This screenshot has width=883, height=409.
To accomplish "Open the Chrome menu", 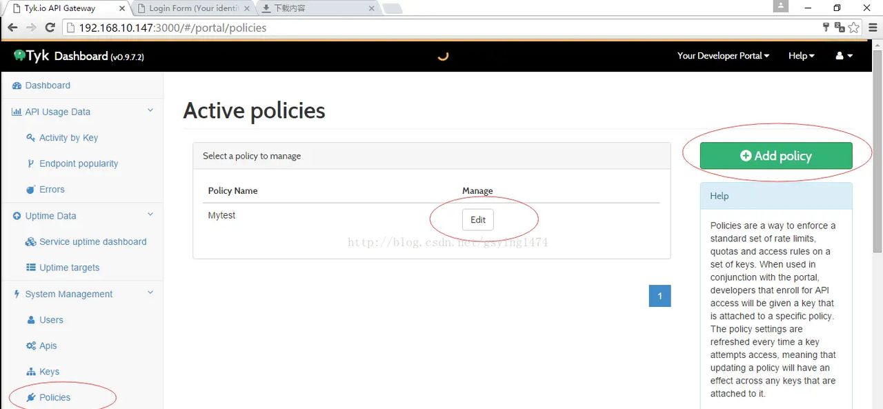I will (873, 28).
